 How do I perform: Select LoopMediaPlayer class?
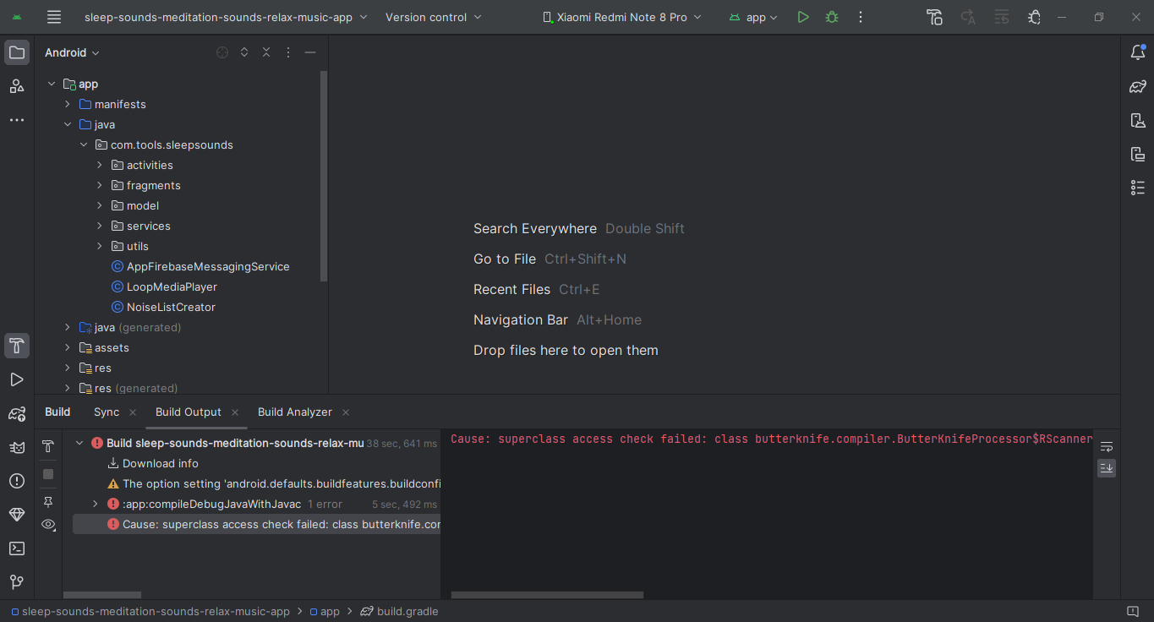click(x=172, y=286)
